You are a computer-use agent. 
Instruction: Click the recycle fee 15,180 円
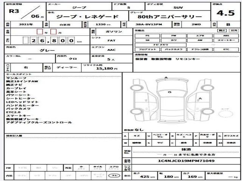click(107, 69)
